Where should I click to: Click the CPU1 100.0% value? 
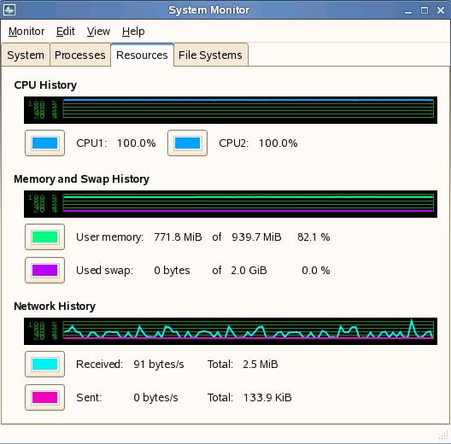(137, 143)
